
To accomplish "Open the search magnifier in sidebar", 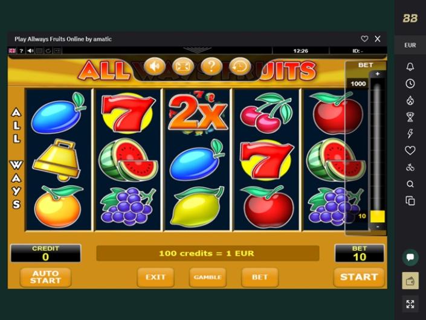I will tap(410, 184).
